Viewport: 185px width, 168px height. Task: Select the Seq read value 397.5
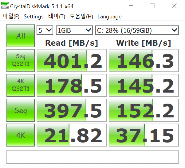point(72,110)
